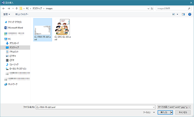
Task: Go forward with the right arrow button
Action: (9, 8)
